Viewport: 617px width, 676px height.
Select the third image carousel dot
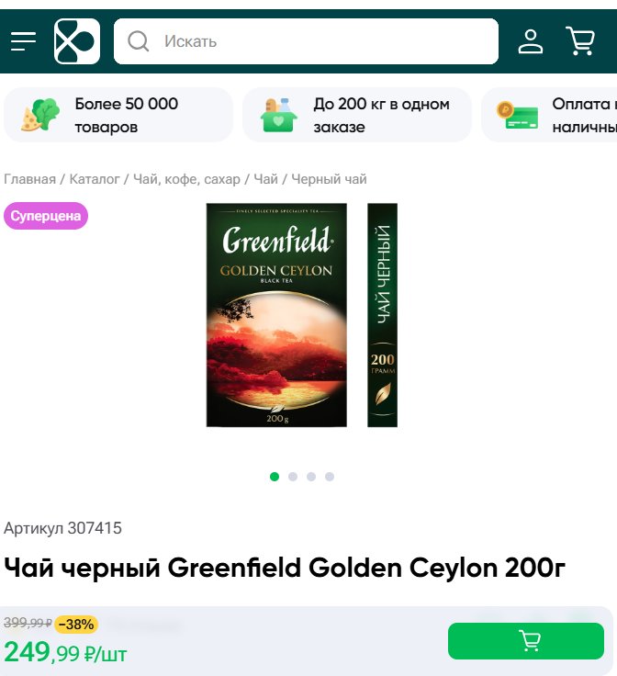(x=311, y=477)
